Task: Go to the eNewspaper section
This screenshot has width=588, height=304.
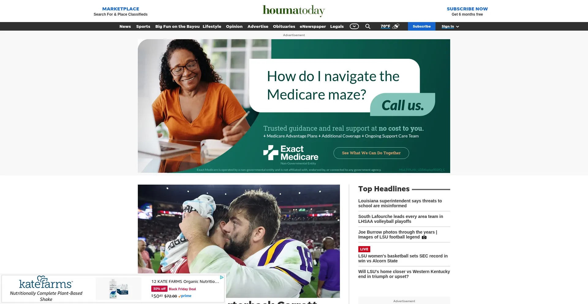Action: [x=313, y=26]
